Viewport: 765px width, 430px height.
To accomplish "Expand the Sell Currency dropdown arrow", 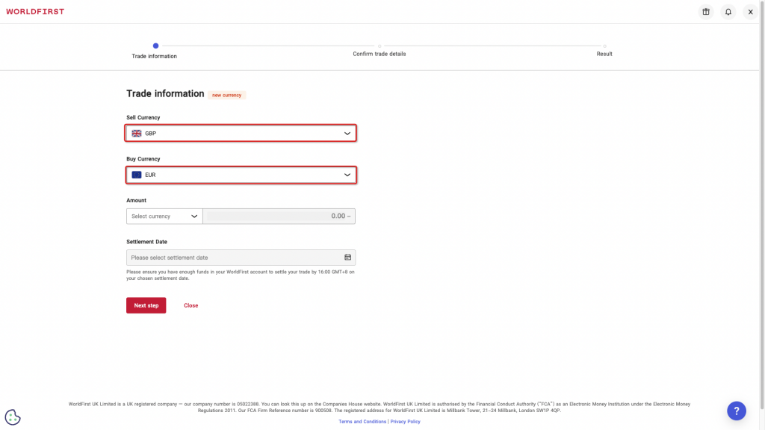I will [x=347, y=134].
